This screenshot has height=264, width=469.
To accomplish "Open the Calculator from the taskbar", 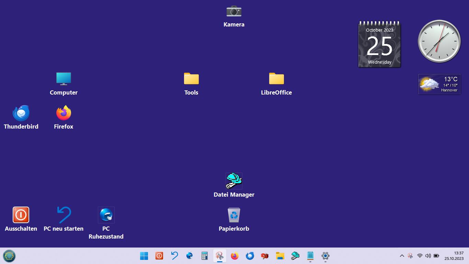I will [x=205, y=256].
